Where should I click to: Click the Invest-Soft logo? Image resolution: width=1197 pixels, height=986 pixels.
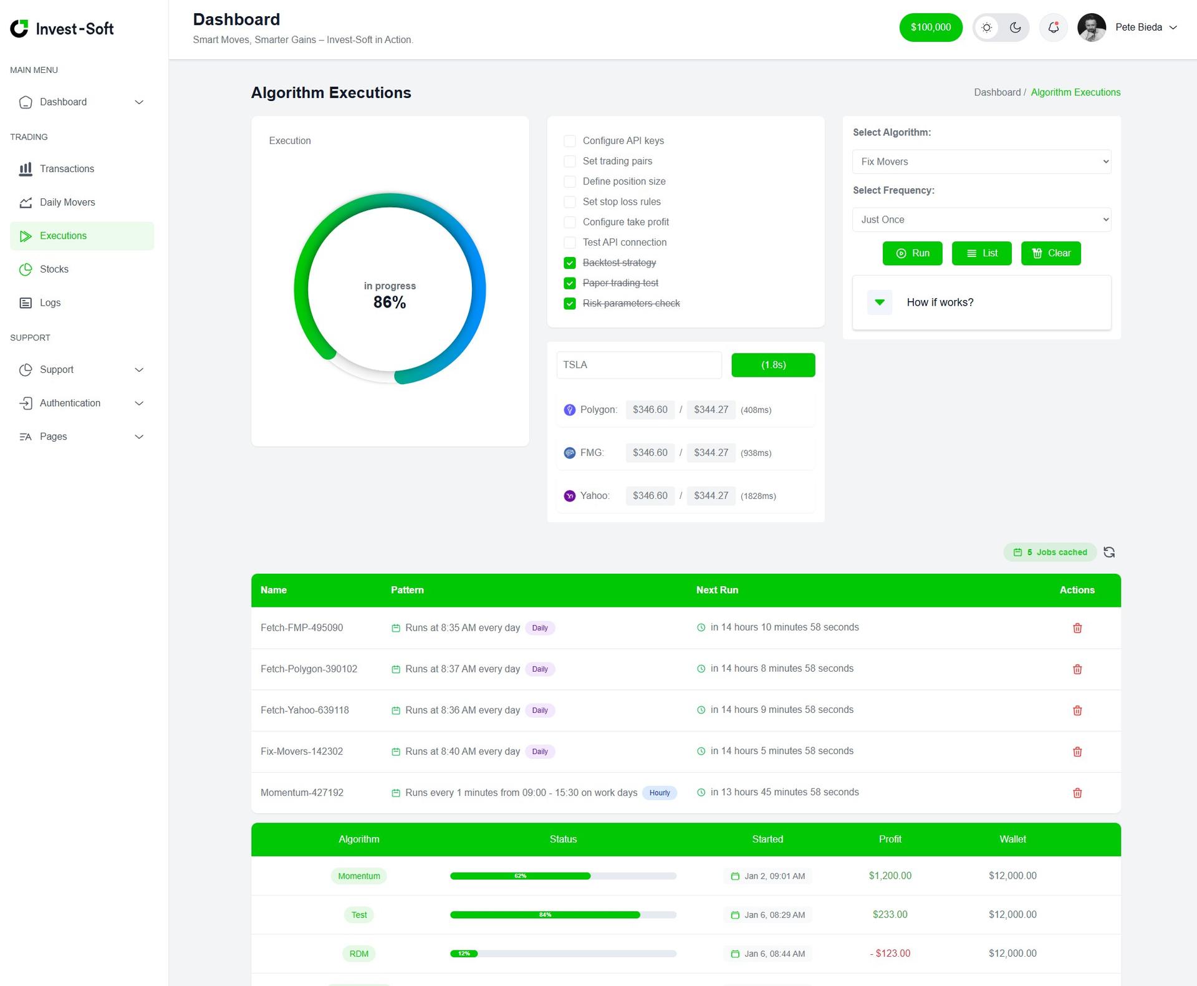coord(62,29)
